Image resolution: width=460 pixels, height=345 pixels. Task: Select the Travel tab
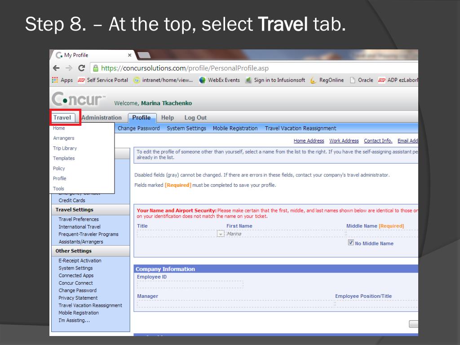coord(62,118)
